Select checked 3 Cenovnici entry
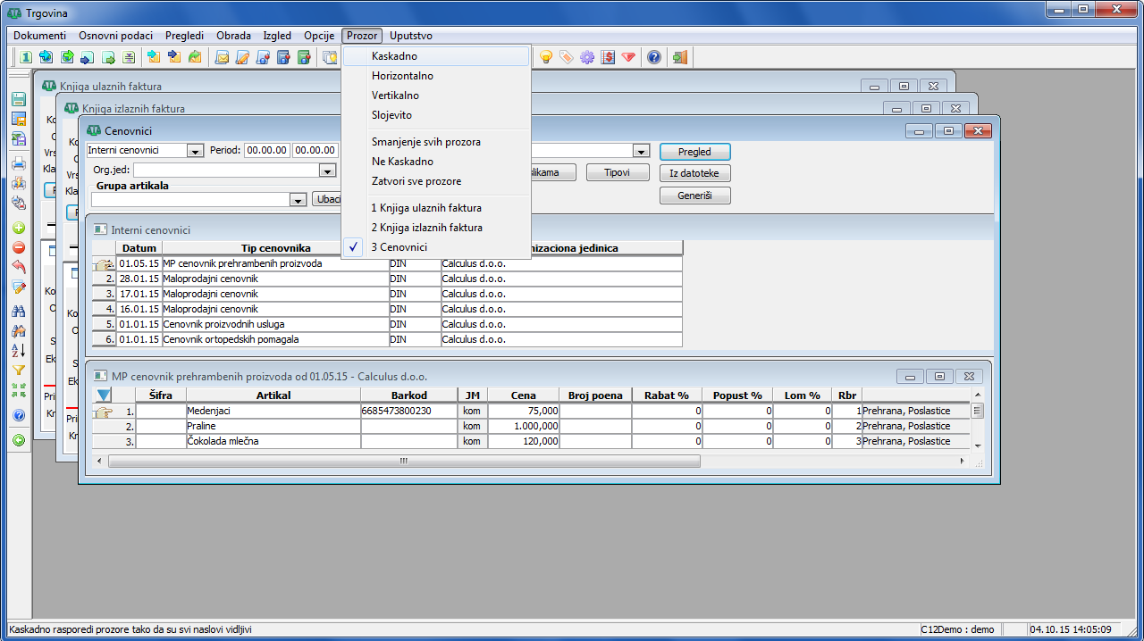Screen dimensions: 1144x641 [436, 247]
